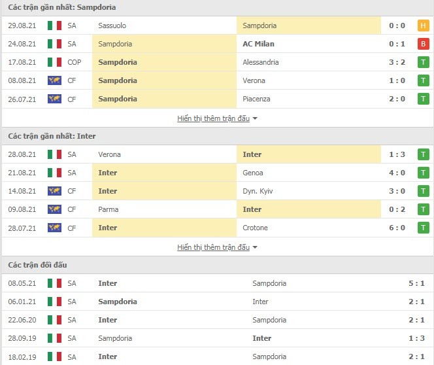The image size is (434, 365).
Task: Open 'Hiển thị thêm trận đấu' under Inter
Action: [213, 247]
